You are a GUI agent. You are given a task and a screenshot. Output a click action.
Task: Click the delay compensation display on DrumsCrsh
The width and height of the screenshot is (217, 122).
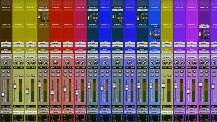(31, 118)
